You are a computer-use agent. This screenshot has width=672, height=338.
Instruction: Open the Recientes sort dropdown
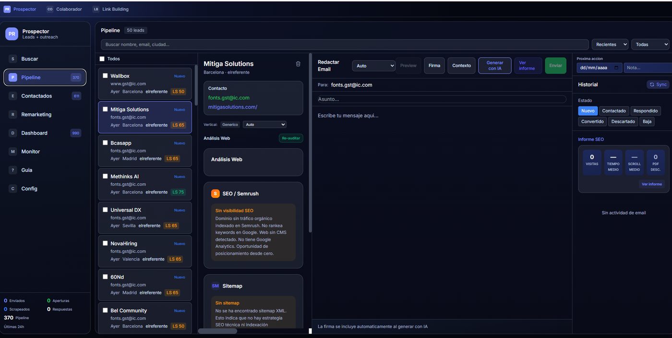click(610, 44)
